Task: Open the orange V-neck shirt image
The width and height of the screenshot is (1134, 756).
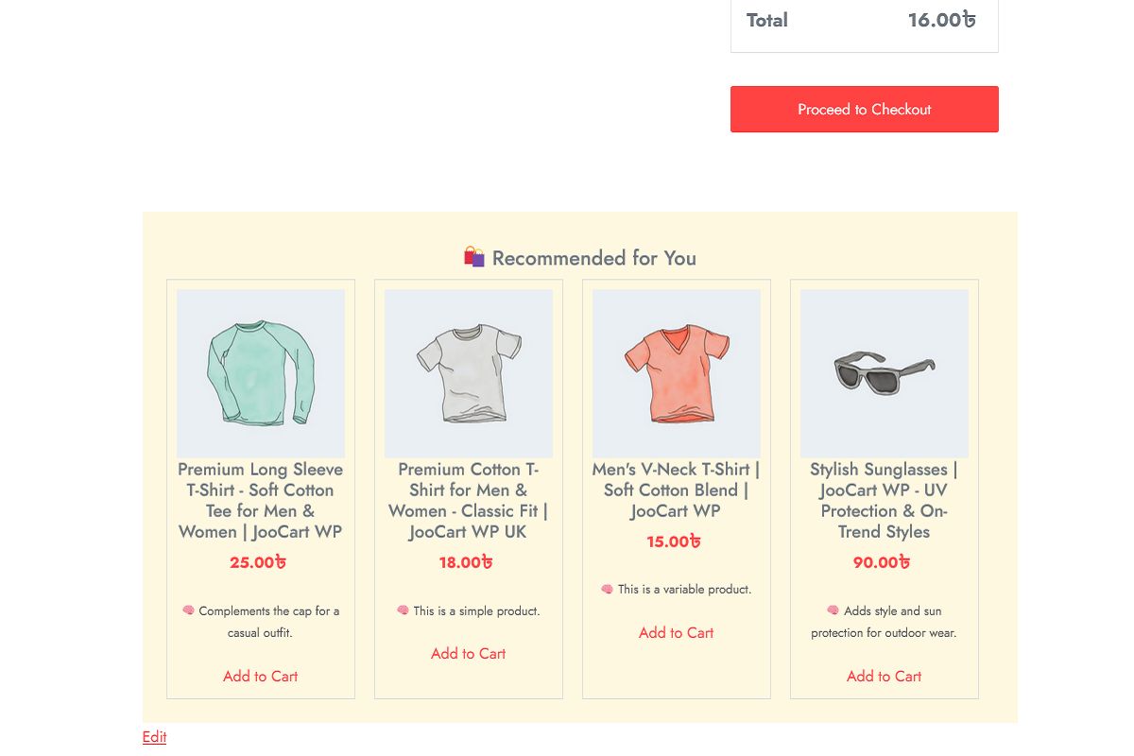Action: click(676, 373)
